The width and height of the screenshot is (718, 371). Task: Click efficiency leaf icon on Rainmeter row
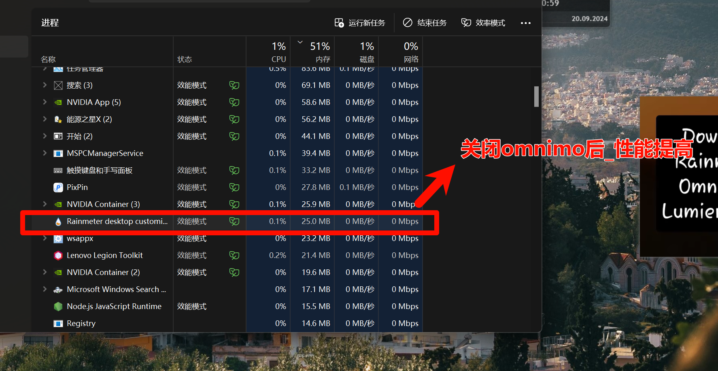click(234, 222)
